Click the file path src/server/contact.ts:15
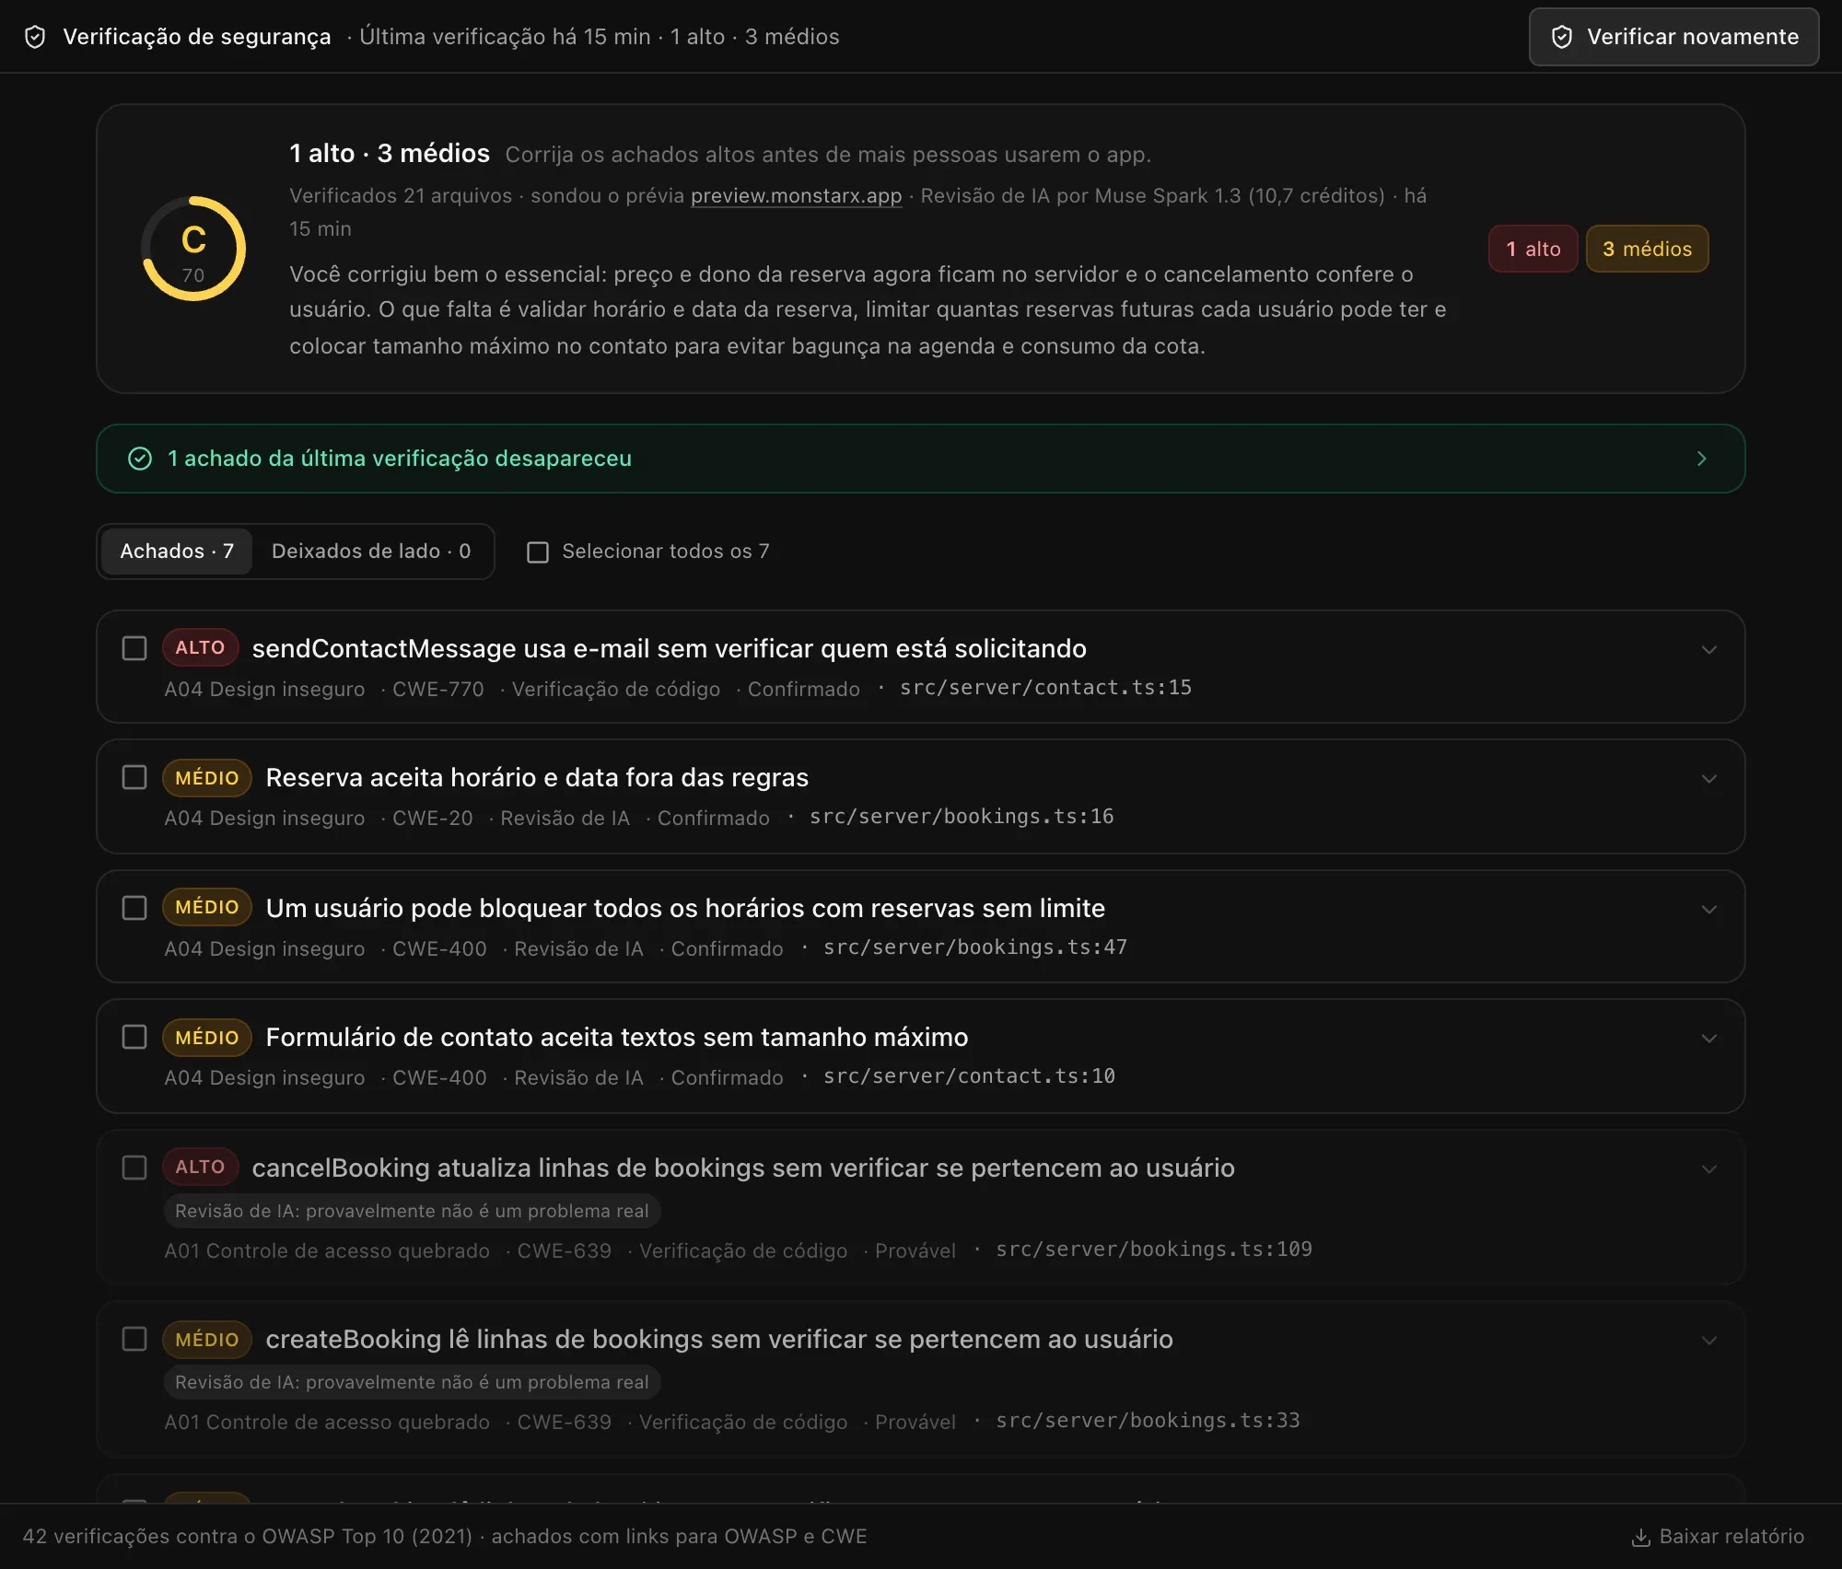Image resolution: width=1842 pixels, height=1569 pixels. click(x=1045, y=688)
